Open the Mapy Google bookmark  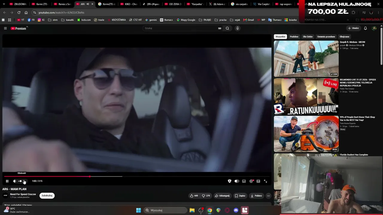tap(186, 20)
